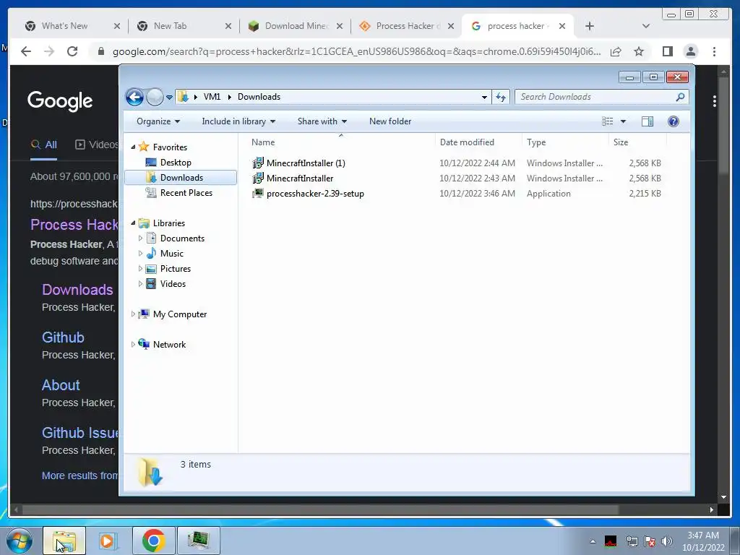Click the VM1 breadcrumb in address bar

pyautogui.click(x=212, y=97)
